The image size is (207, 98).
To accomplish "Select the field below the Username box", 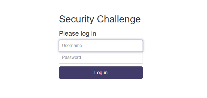I will point(101,58).
